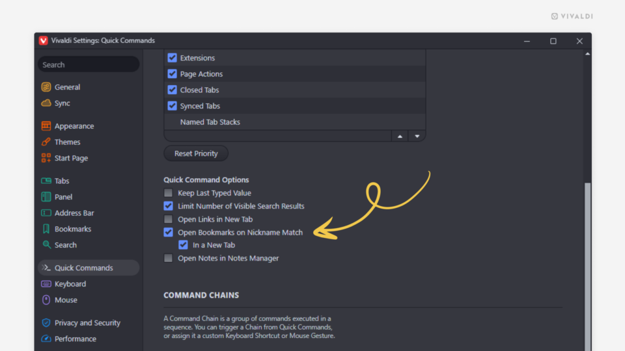Click the settings Search field
625x351 pixels.
coord(89,64)
